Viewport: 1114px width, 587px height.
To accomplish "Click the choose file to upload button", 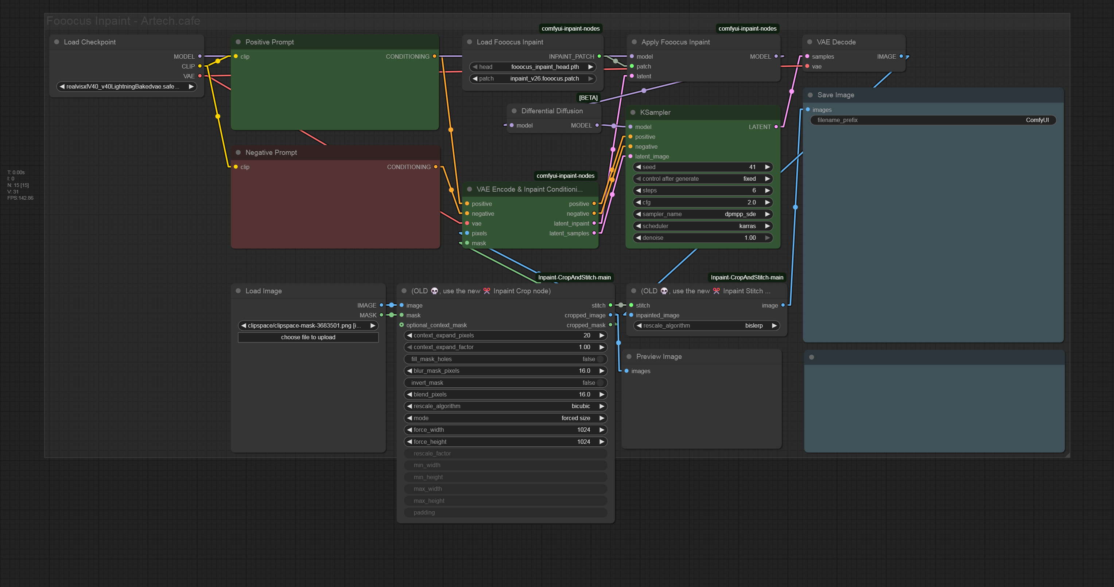I will (308, 337).
